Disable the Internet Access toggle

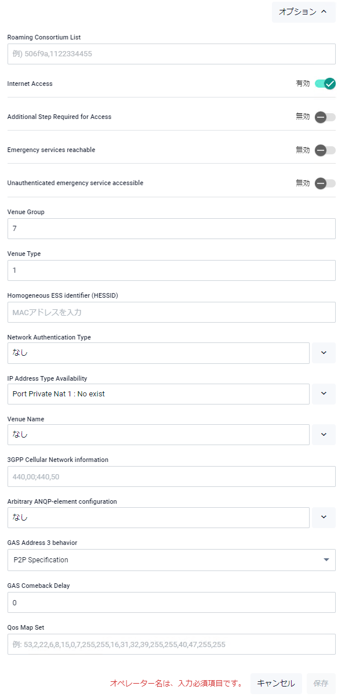coord(325,84)
